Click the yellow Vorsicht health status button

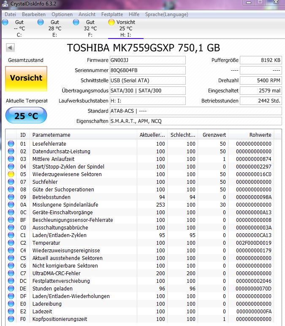[26, 79]
